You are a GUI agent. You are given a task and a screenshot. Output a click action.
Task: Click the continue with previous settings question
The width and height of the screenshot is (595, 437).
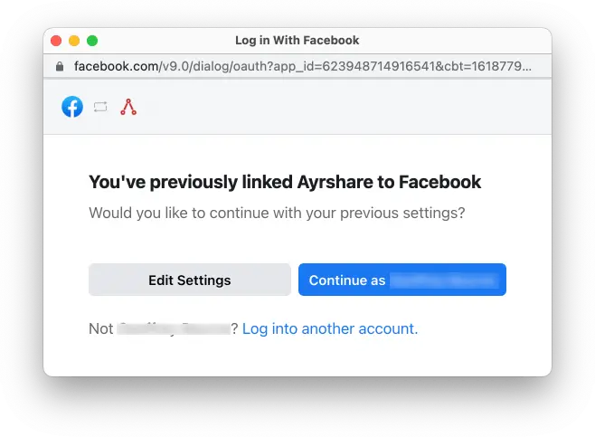pos(277,214)
